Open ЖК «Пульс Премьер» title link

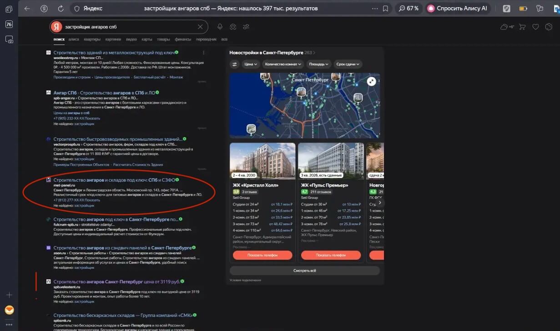tap(325, 185)
